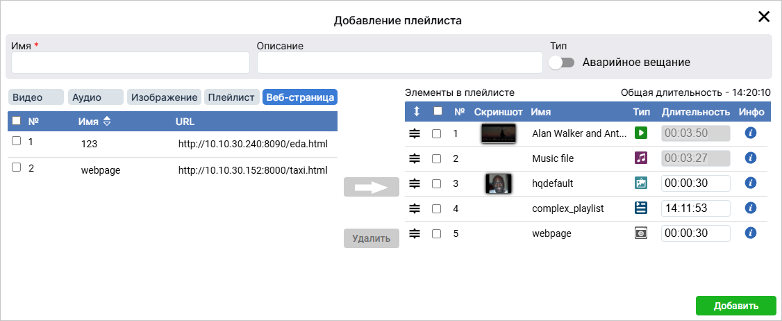The image size is (782, 321).
Task: Click the URL column header
Action: 185,122
